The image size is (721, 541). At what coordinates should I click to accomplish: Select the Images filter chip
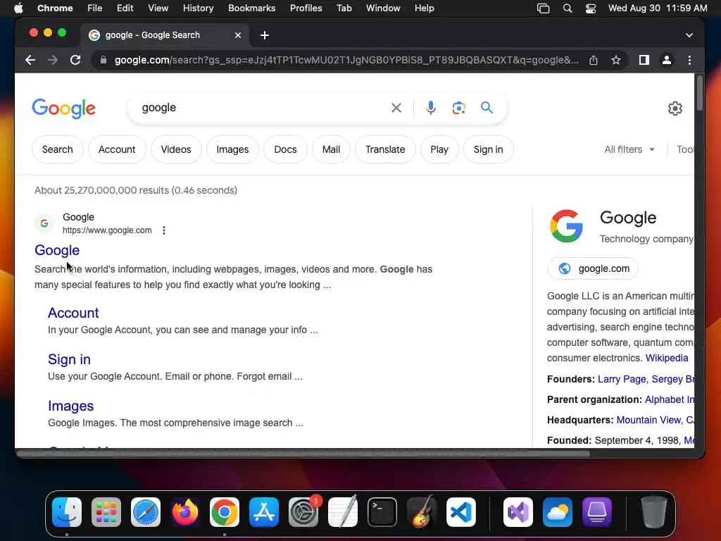tap(232, 149)
